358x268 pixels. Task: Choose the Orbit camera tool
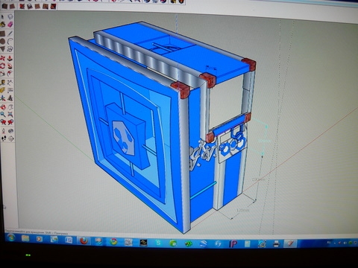3,107
